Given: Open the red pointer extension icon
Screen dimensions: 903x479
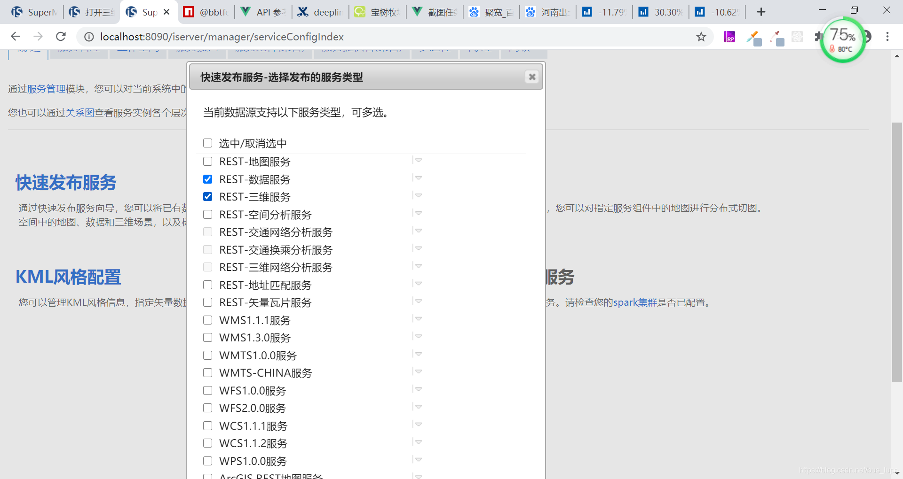Looking at the screenshot, I should click(777, 38).
